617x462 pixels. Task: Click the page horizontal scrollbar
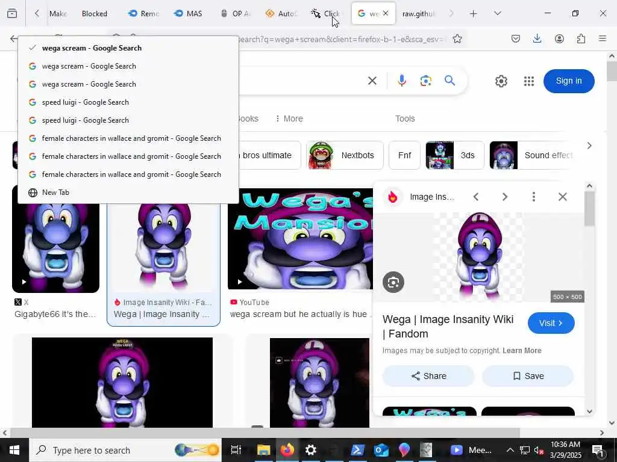(x=265, y=433)
